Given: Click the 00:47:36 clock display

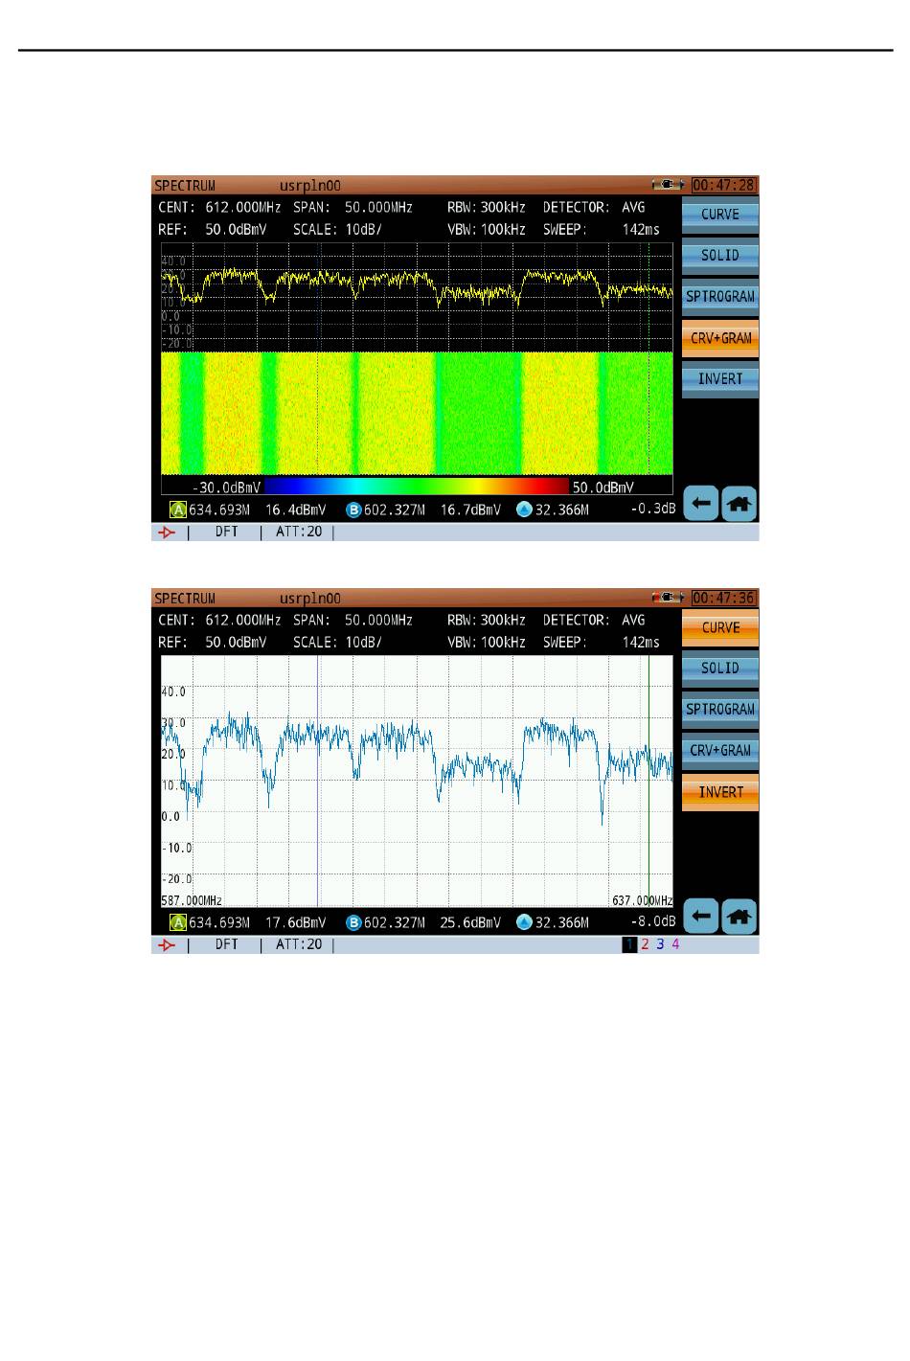Looking at the screenshot, I should pos(724,598).
